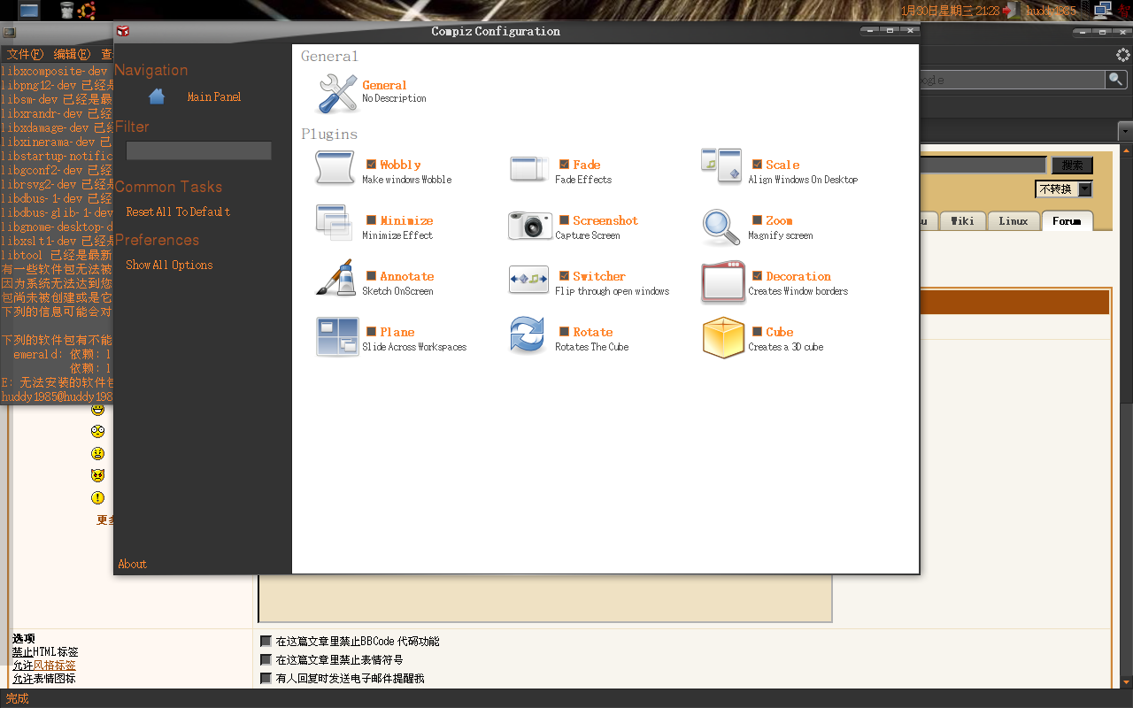
Task: Switch to Wiki tab on forum page
Action: 962,221
